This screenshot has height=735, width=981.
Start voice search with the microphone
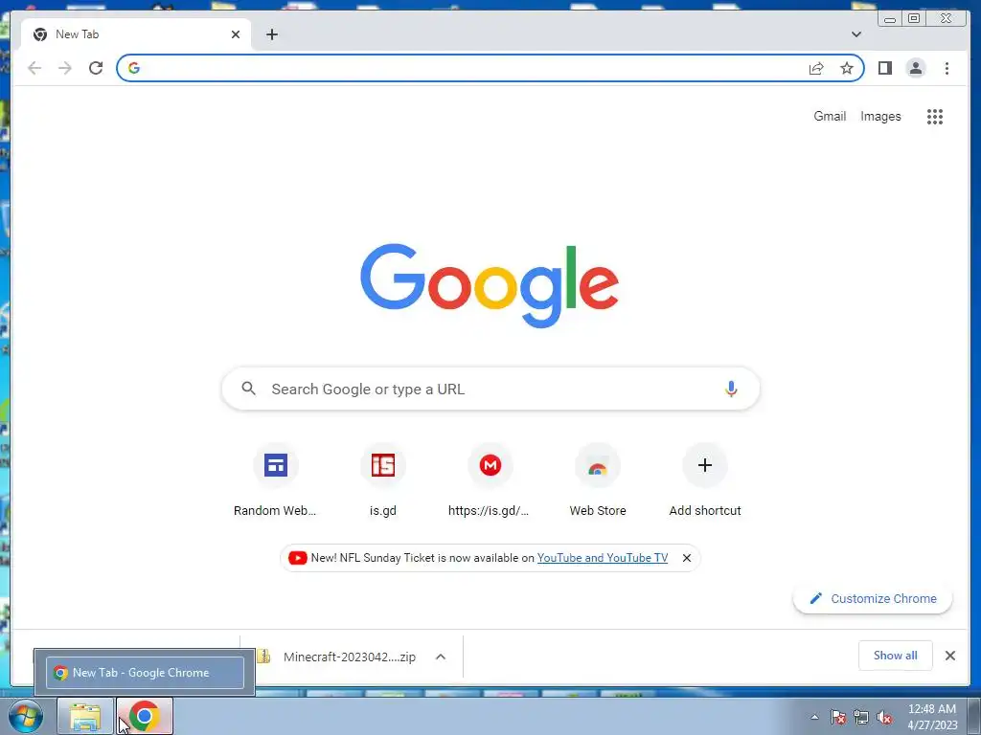(x=731, y=389)
